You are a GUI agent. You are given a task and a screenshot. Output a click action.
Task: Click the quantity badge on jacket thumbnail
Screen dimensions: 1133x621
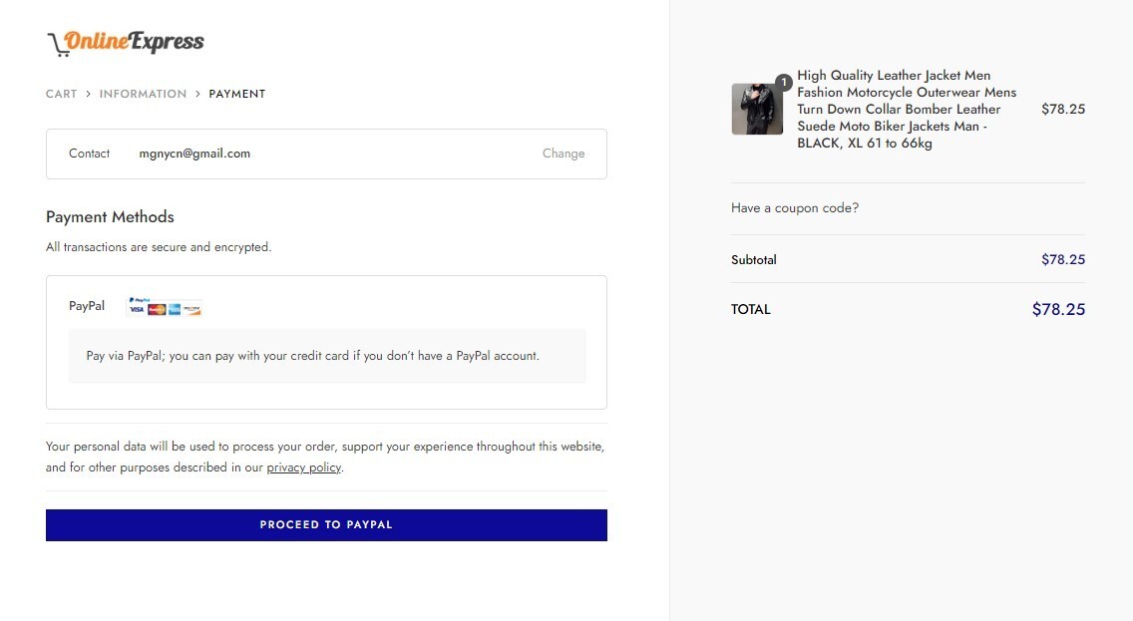783,83
